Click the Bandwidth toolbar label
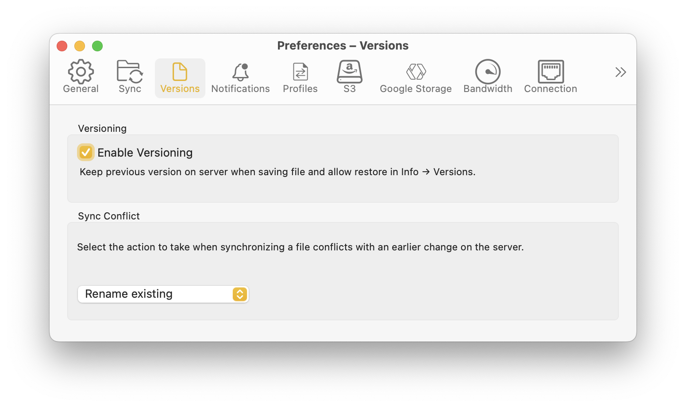The height and width of the screenshot is (407, 686). point(488,89)
